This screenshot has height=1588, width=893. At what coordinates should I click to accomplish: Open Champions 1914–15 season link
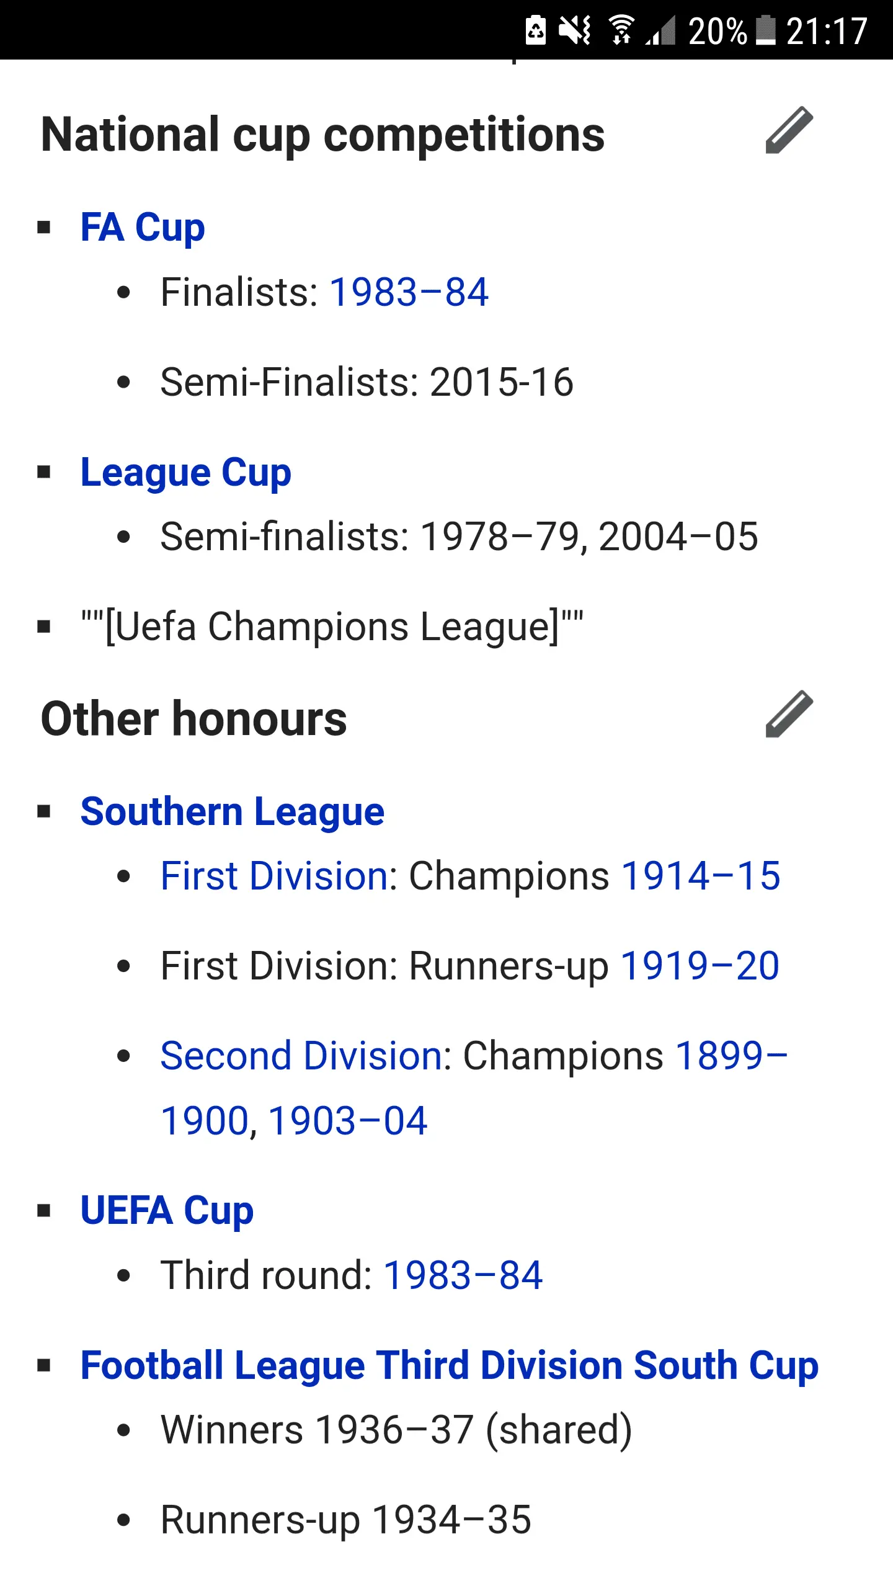[701, 876]
